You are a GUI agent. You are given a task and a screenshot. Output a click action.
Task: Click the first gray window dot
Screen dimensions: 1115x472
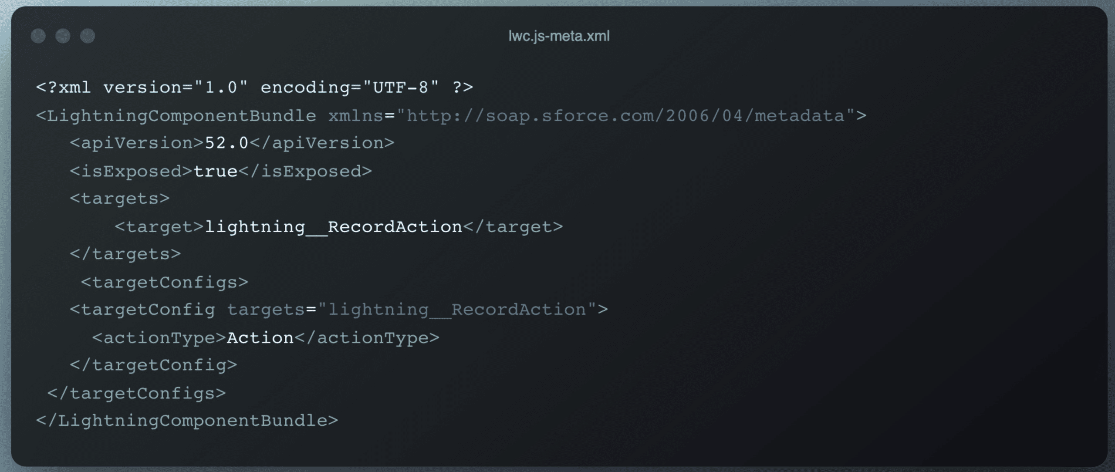(38, 36)
